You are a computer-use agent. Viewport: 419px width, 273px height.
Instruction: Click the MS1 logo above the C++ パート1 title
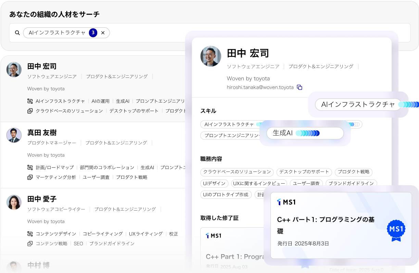pyautogui.click(x=286, y=202)
